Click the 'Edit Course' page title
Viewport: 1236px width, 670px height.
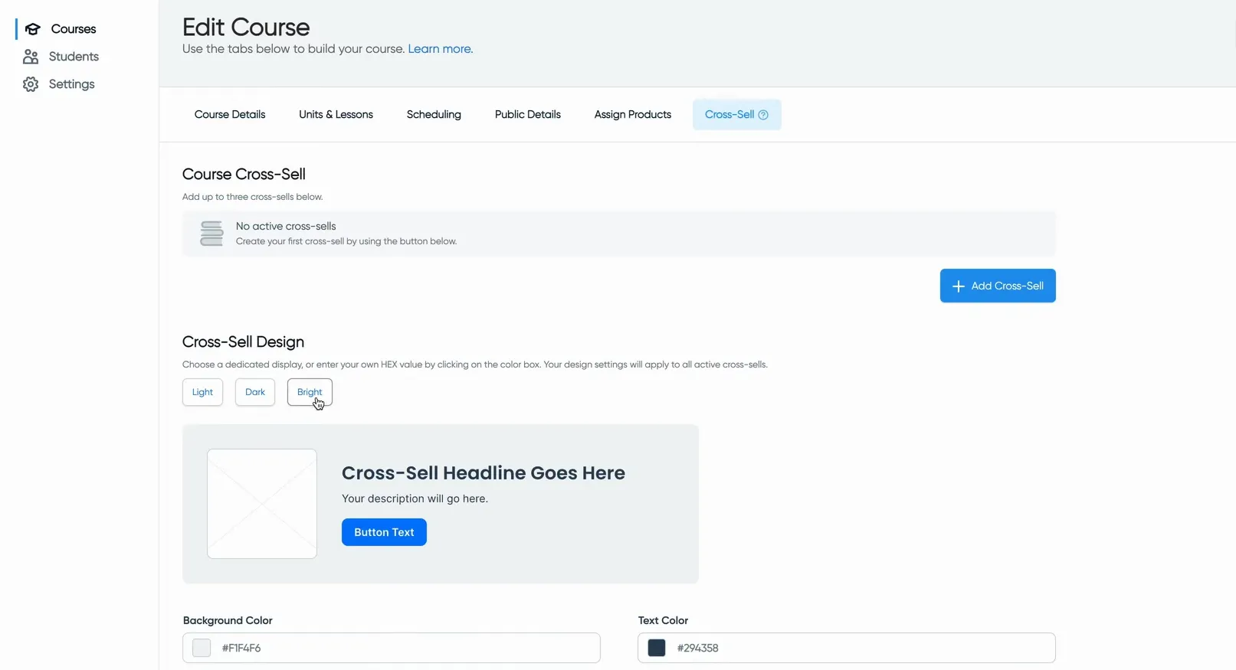click(246, 28)
